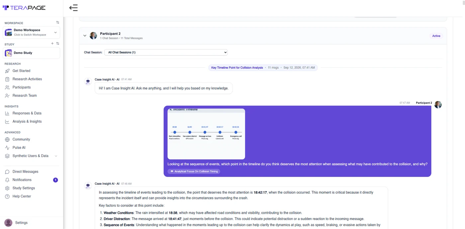The height and width of the screenshot is (229, 465).
Task: Open the All Chat Sessions dropdown
Action: click(166, 52)
